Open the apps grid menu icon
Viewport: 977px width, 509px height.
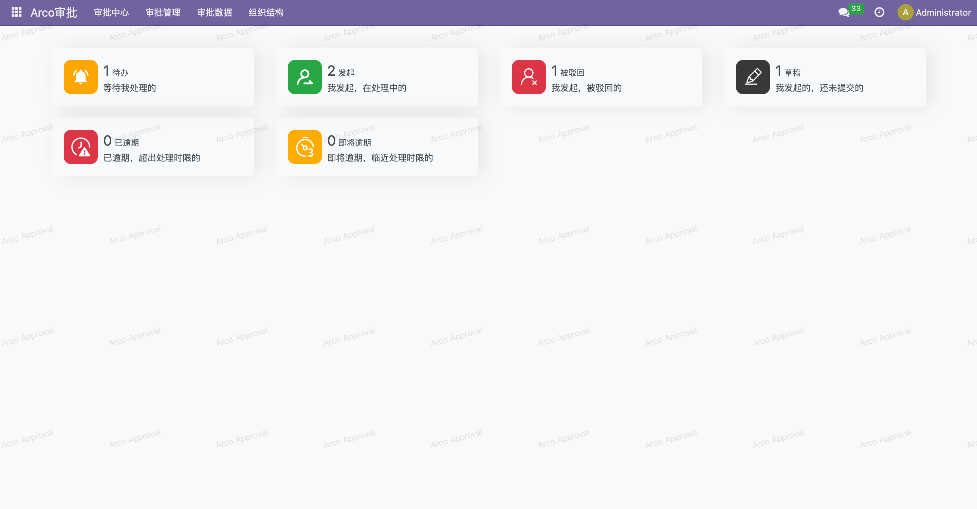click(16, 13)
